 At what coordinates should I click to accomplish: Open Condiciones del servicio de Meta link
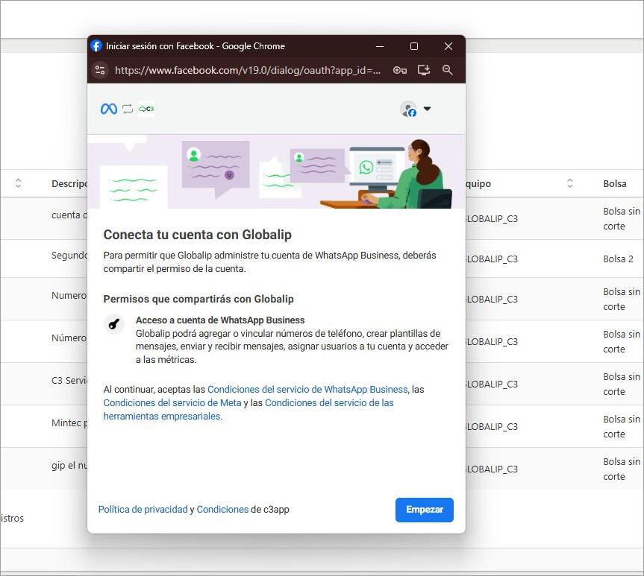[x=172, y=403]
